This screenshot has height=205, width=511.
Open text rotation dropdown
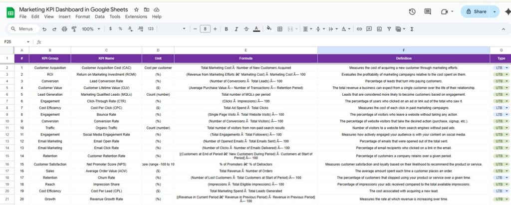coord(346,29)
